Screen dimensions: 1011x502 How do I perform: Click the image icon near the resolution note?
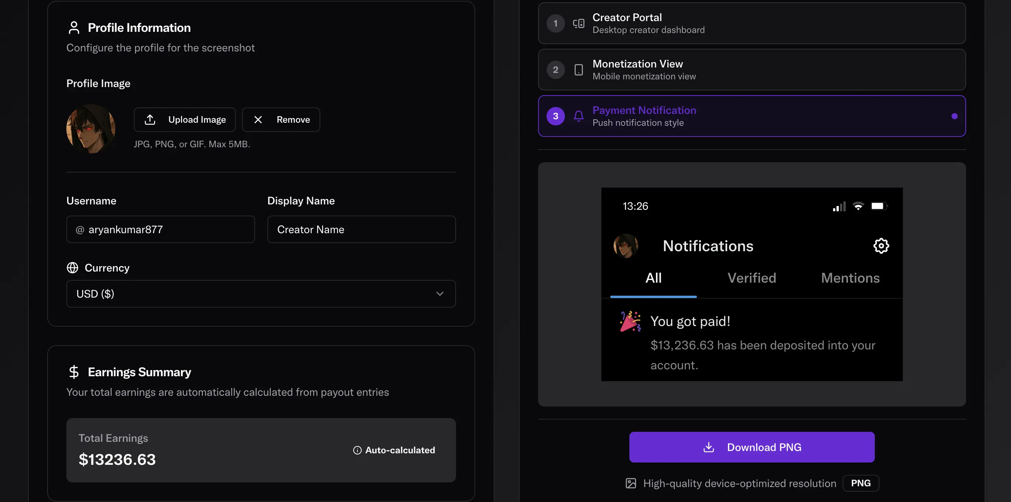pos(630,483)
